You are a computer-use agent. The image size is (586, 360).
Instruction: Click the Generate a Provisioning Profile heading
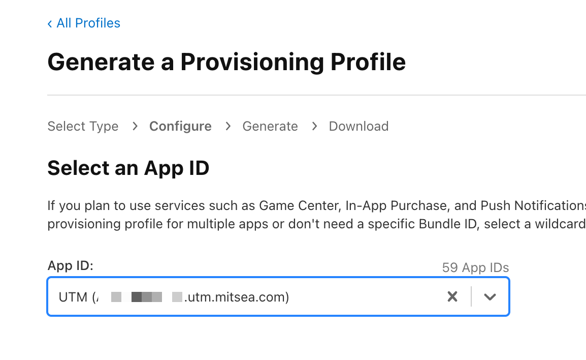coord(226,62)
